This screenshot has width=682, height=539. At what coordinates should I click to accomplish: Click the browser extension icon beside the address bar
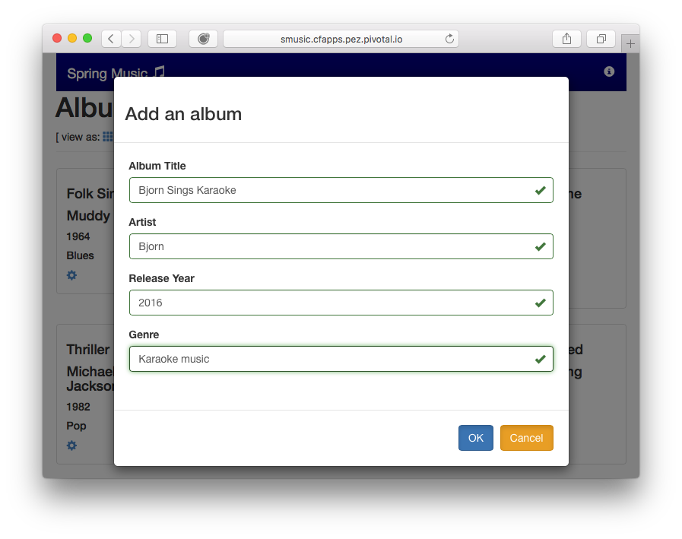click(203, 39)
